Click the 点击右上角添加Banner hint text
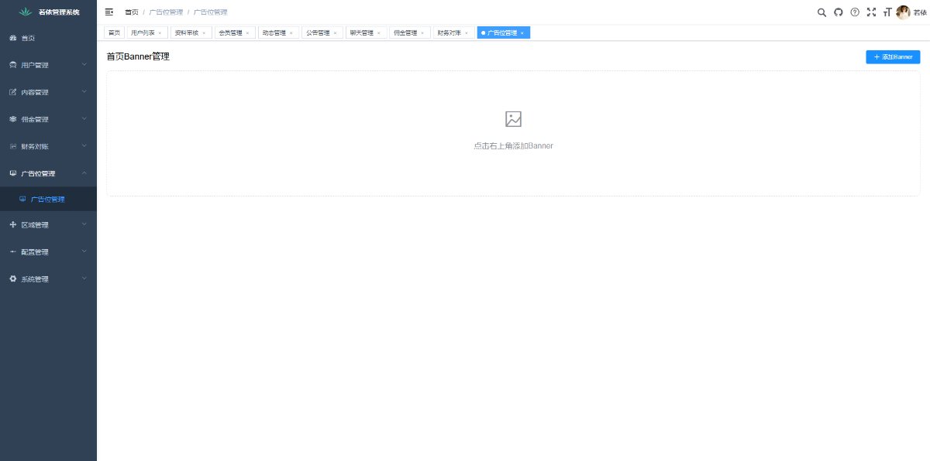Viewport: 930px width, 461px height. pos(513,145)
